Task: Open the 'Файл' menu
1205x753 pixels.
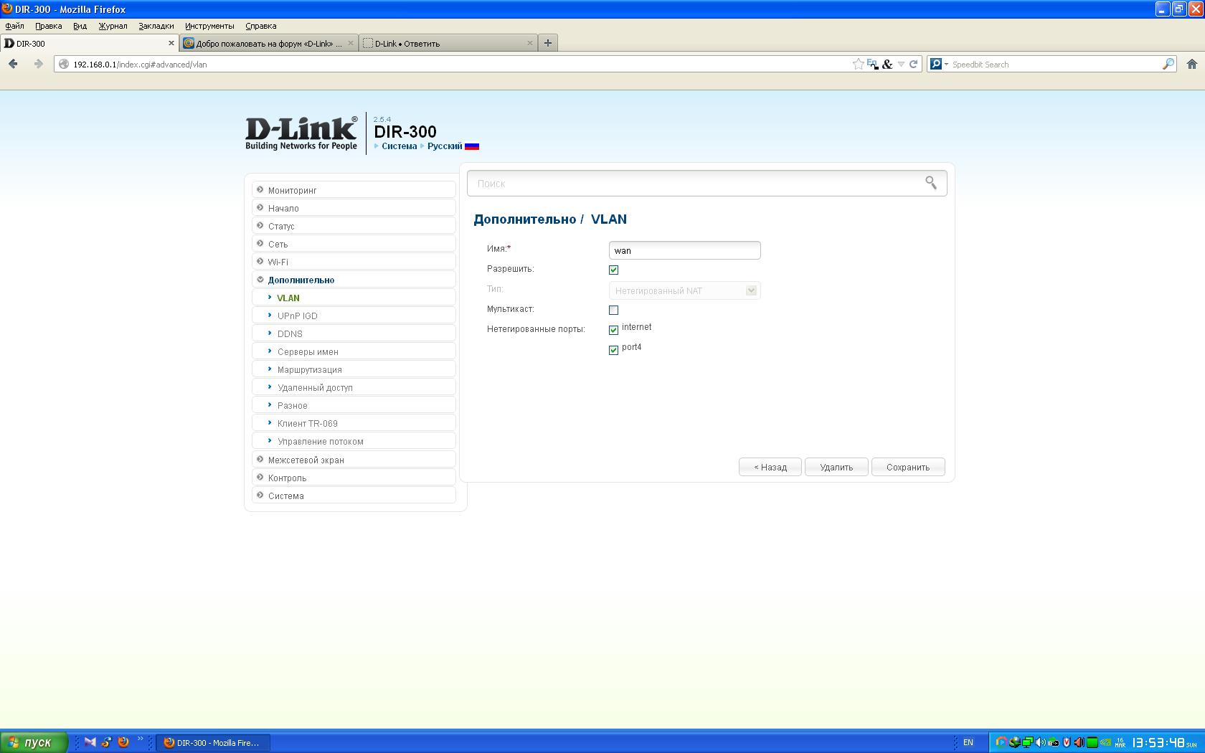Action: [x=14, y=26]
